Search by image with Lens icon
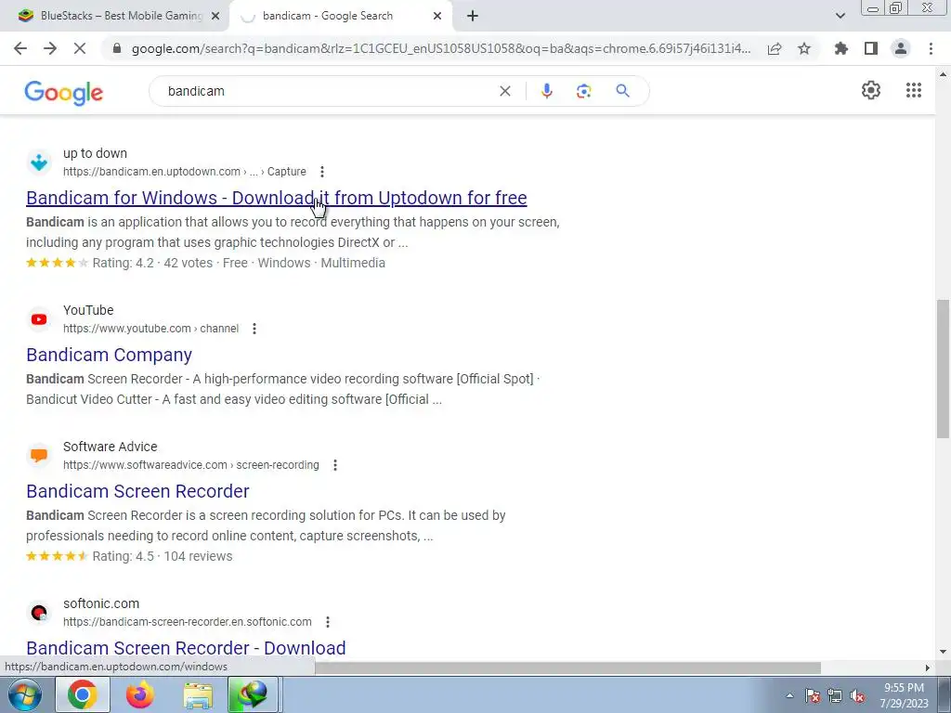The width and height of the screenshot is (951, 713). click(583, 91)
